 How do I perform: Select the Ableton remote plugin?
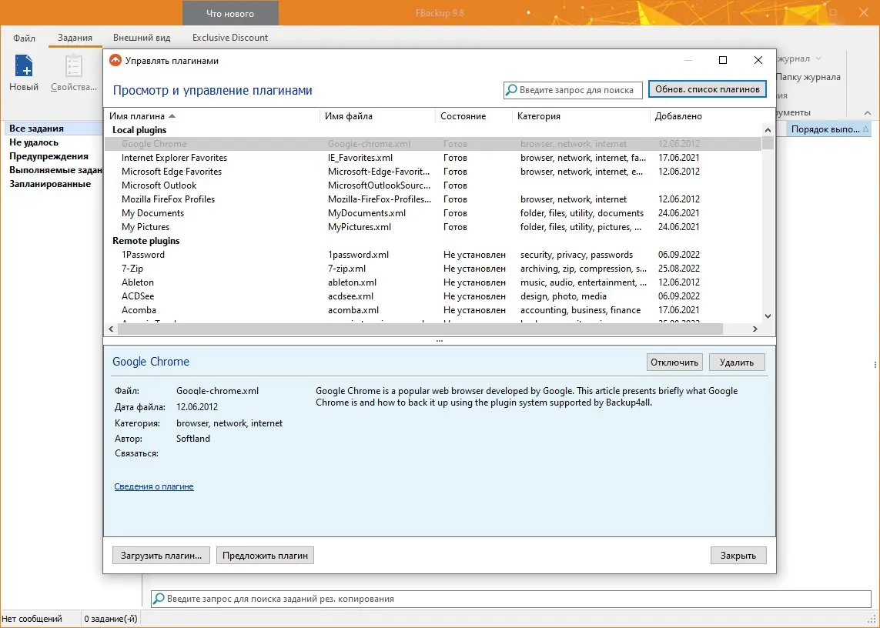(x=433, y=282)
